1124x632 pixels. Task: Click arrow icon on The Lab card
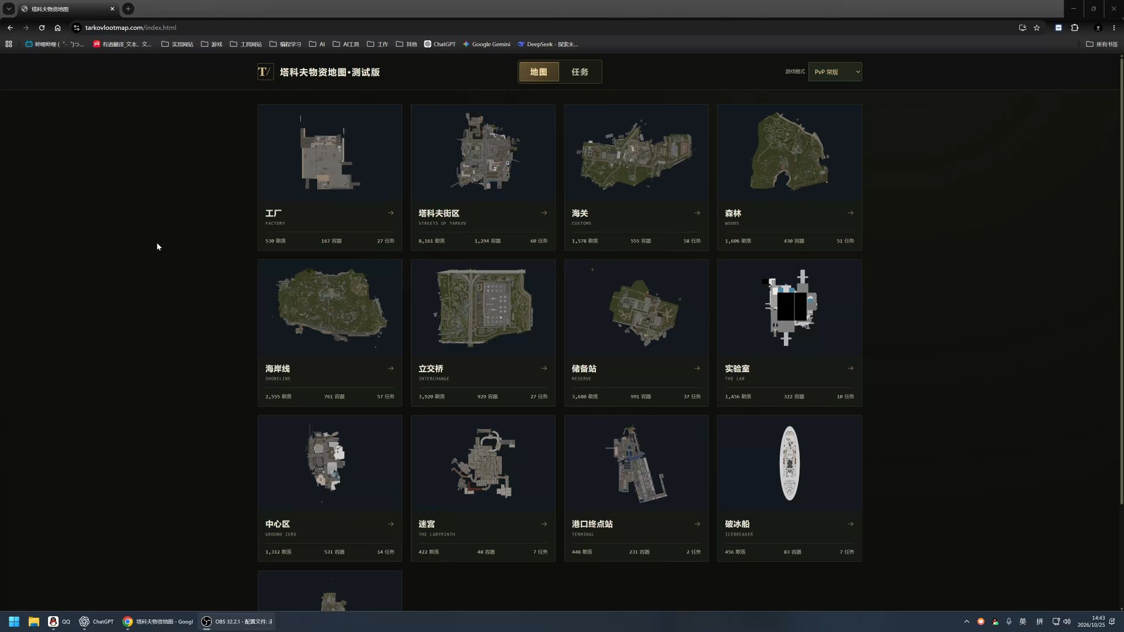tap(851, 369)
